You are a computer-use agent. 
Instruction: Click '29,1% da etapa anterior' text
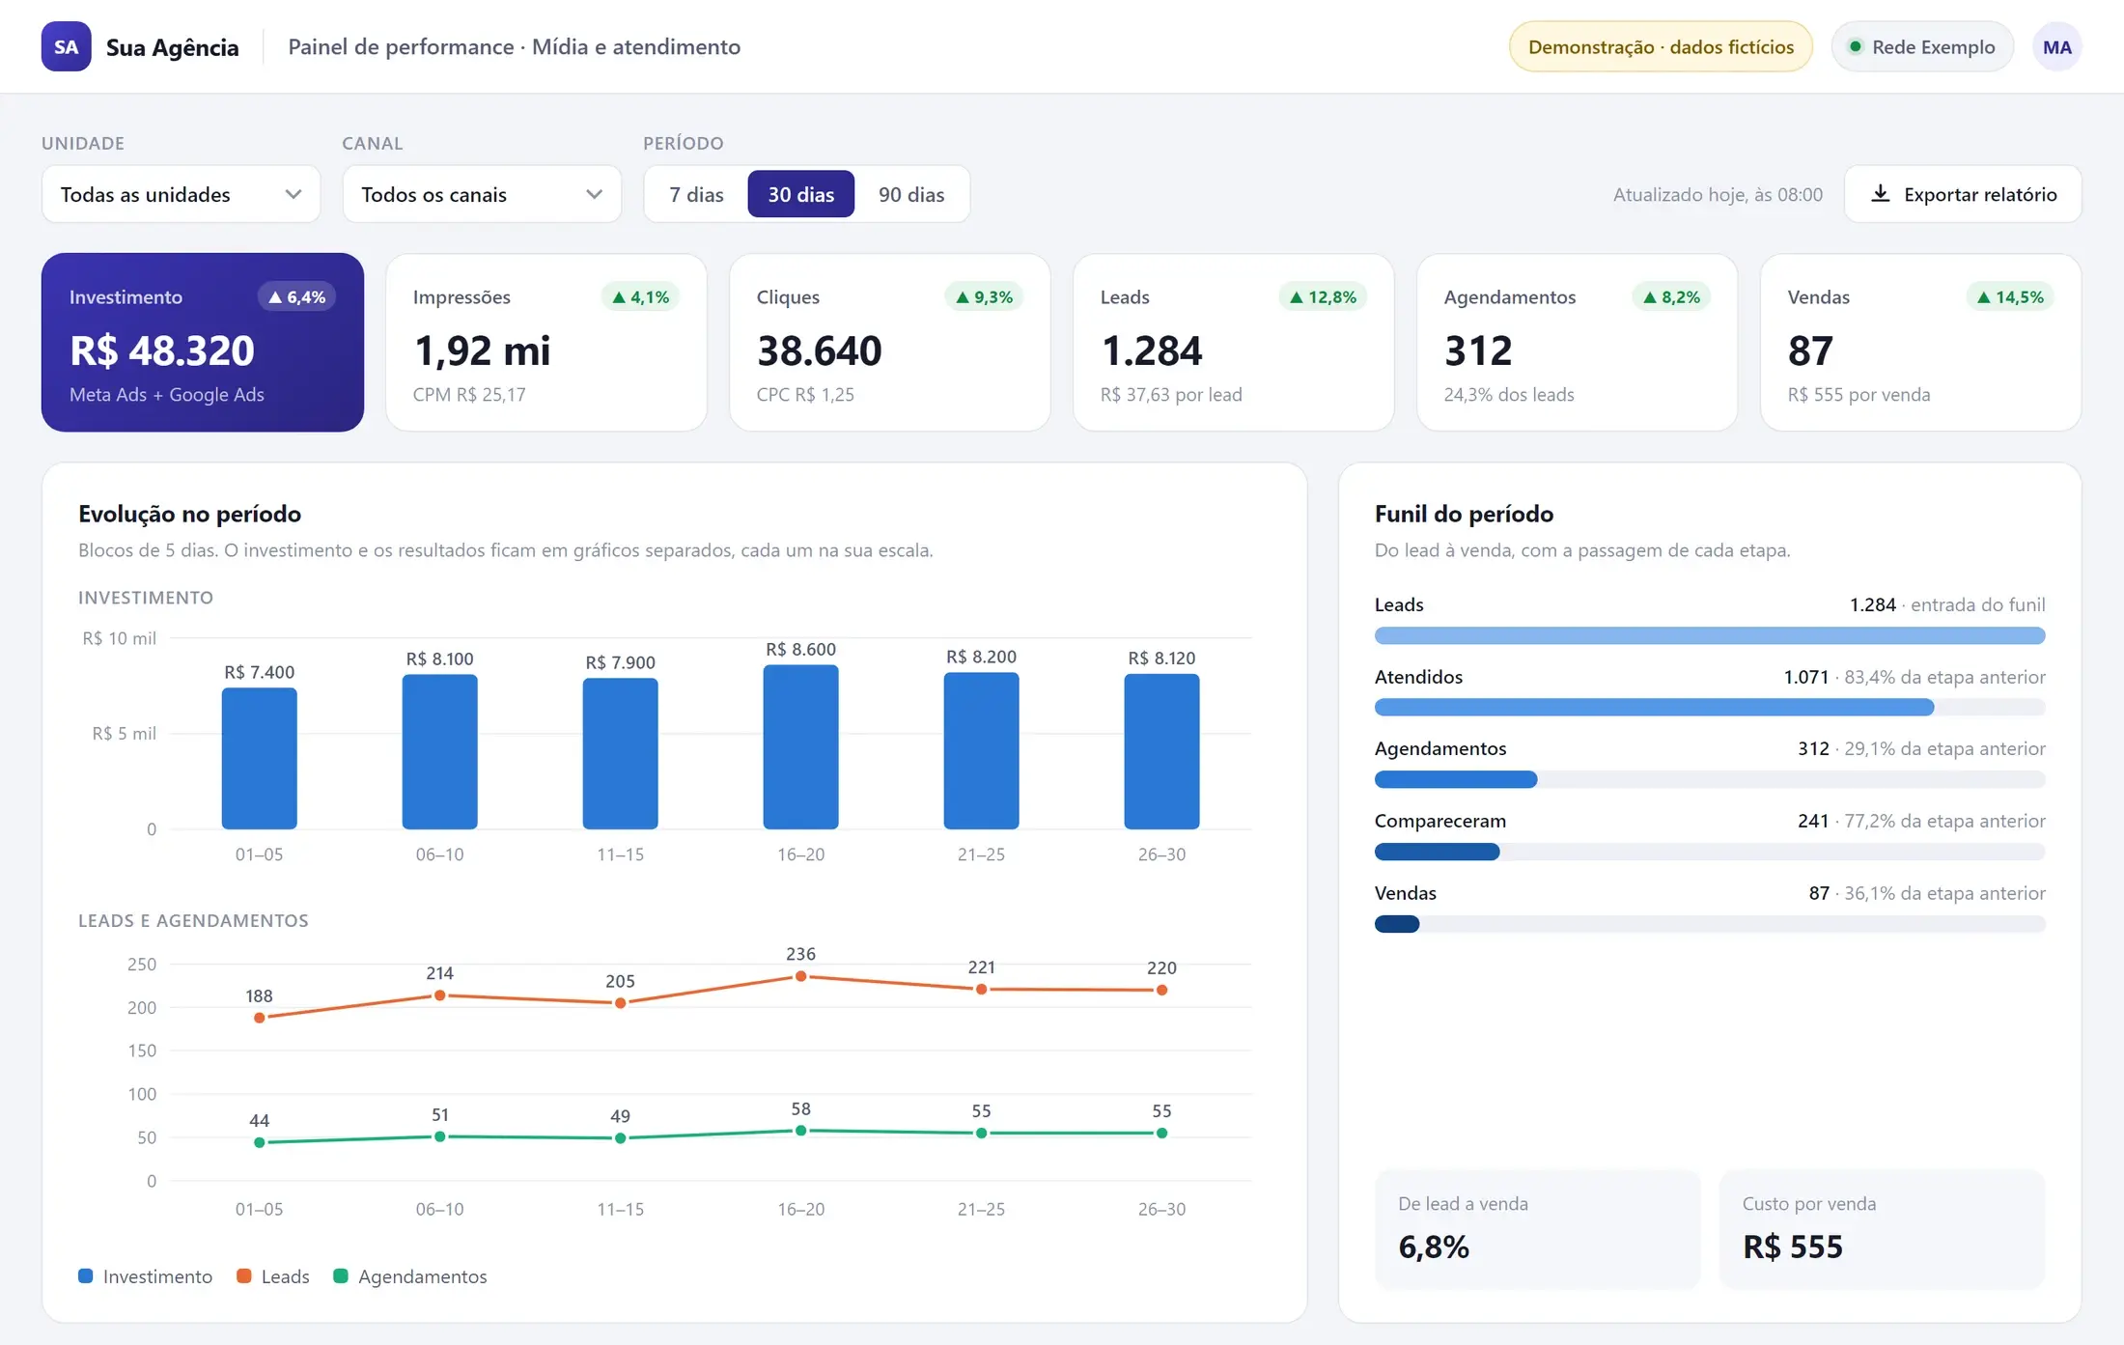(1944, 748)
